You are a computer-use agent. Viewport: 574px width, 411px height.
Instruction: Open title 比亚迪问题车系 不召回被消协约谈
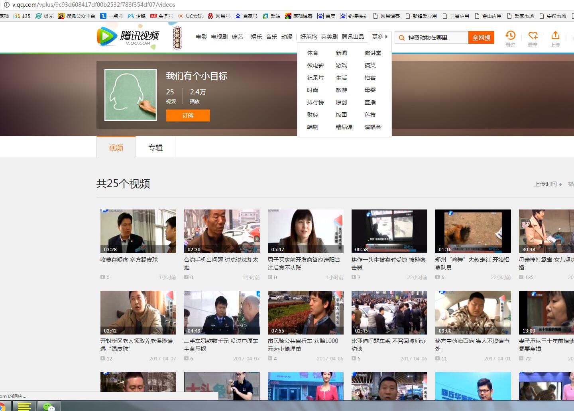389,345
